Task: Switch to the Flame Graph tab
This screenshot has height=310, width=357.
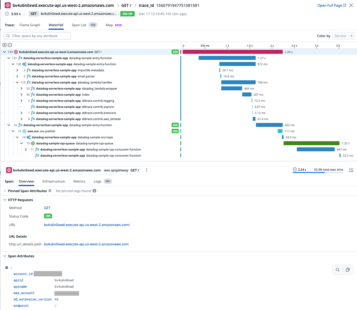Action: click(x=30, y=25)
